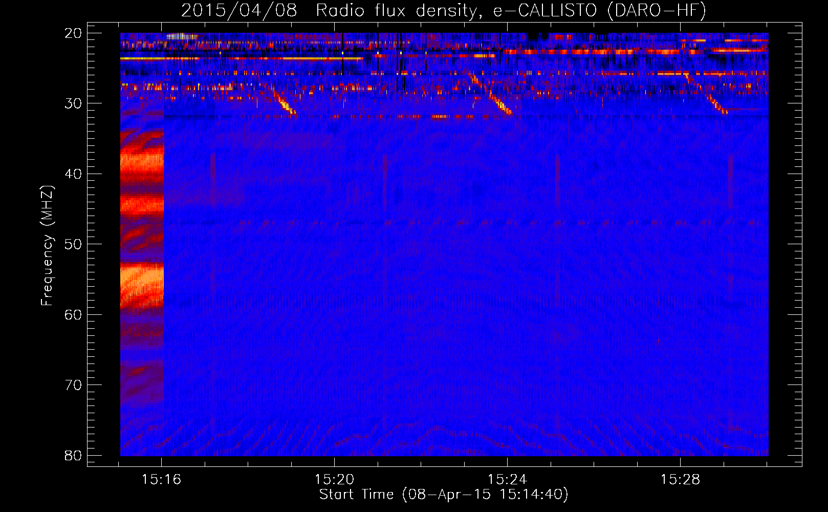Click the 15:28 time tick label

tap(680, 480)
